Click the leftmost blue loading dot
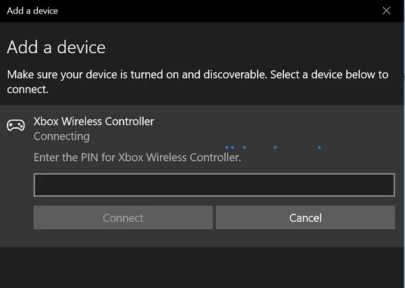 (x=227, y=147)
